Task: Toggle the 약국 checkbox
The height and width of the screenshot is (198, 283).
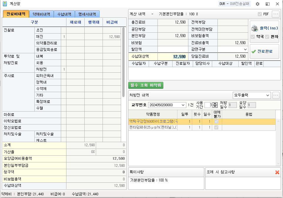Action: pos(253,37)
